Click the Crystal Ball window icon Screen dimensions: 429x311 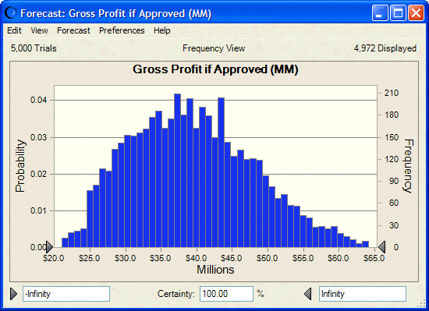coord(11,12)
